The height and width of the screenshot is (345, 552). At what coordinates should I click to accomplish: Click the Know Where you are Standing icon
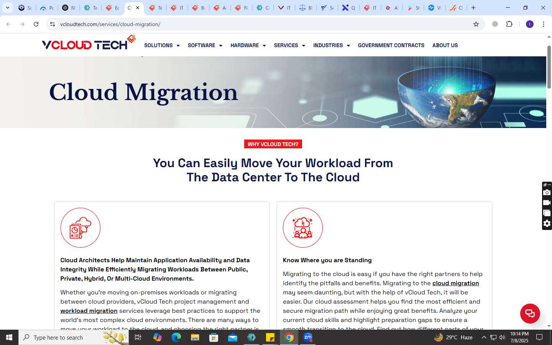point(303,228)
